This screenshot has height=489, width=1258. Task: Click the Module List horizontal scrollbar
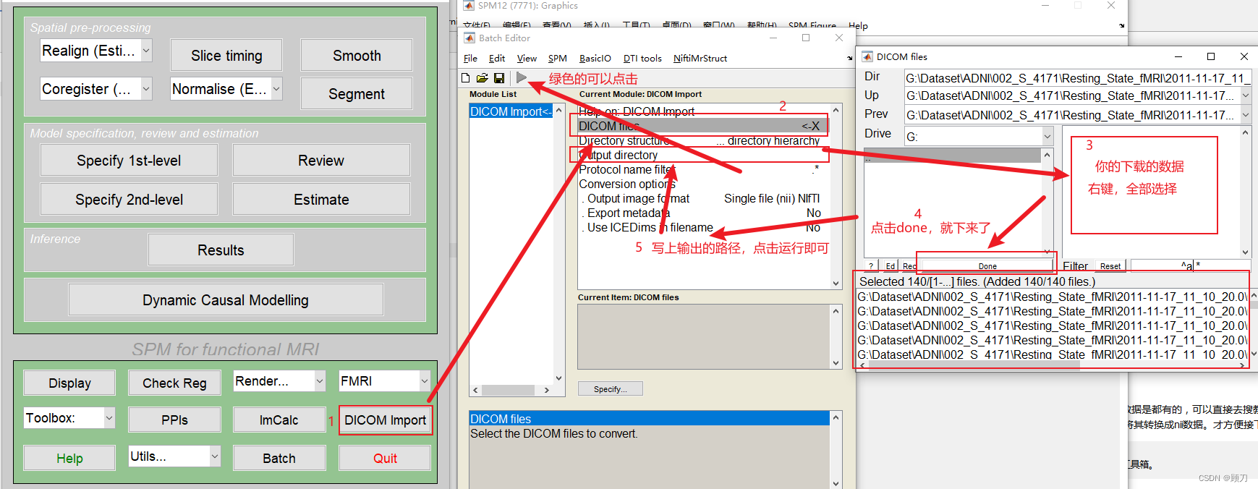pos(511,390)
